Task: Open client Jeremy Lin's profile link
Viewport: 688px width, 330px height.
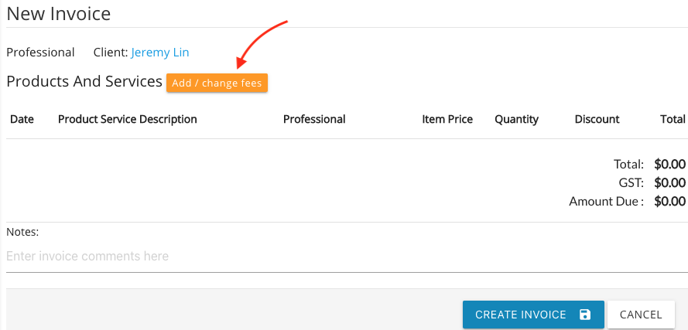Action: point(160,53)
